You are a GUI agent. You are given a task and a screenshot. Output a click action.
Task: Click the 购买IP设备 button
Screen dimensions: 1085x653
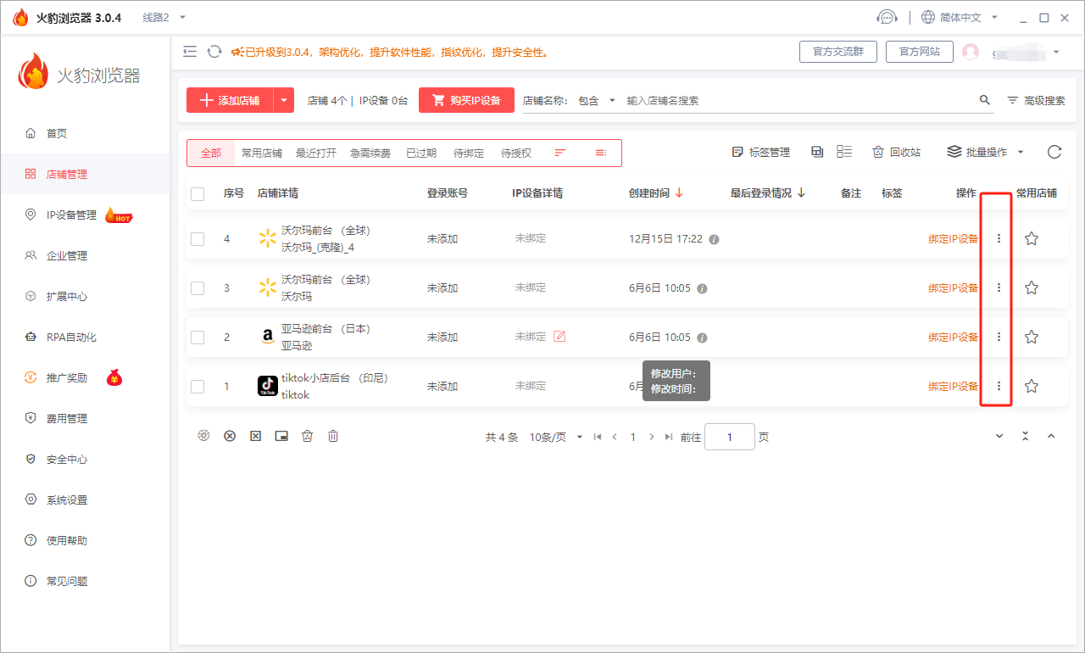(466, 100)
